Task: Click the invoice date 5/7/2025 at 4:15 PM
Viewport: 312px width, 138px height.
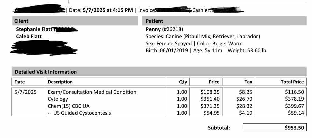Action: (108, 10)
